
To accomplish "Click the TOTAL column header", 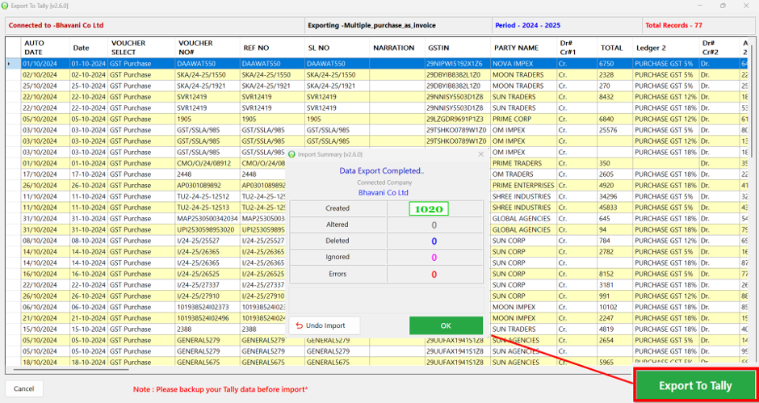I will click(x=614, y=48).
